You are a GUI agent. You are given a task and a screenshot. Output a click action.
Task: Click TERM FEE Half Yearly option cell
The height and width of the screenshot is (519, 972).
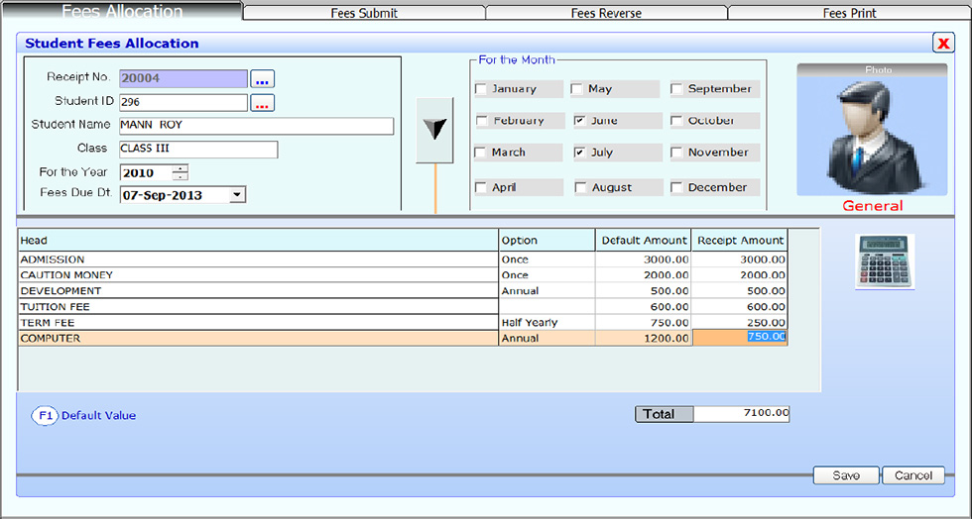click(547, 323)
